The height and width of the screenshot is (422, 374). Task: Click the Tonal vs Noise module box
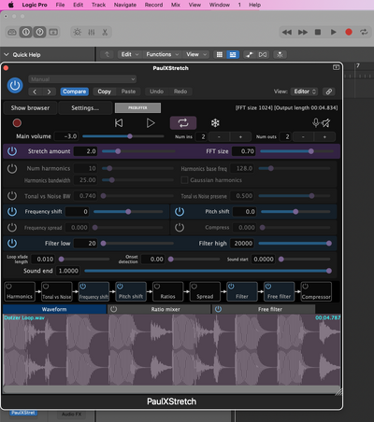point(57,291)
